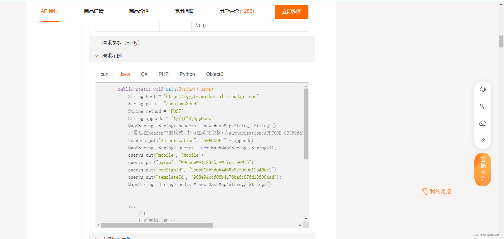Select the C# code example tab
504x239 pixels.
[144, 74]
